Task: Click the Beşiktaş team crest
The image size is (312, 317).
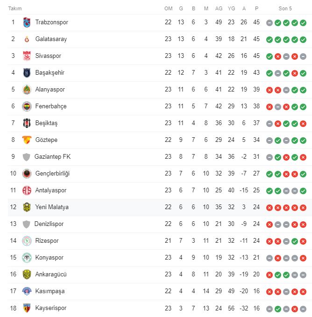Action: [x=26, y=123]
